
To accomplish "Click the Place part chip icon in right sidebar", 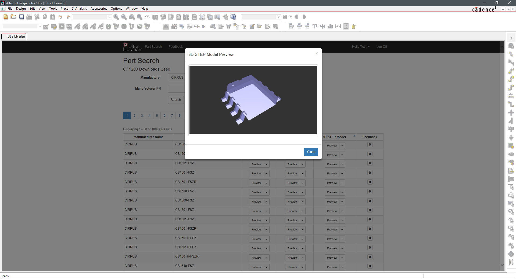I will pyautogui.click(x=511, y=46).
